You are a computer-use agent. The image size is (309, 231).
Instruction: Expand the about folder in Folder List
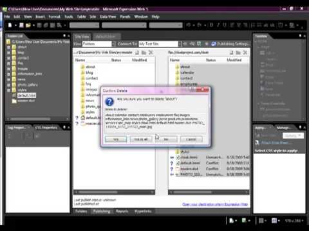[8, 47]
